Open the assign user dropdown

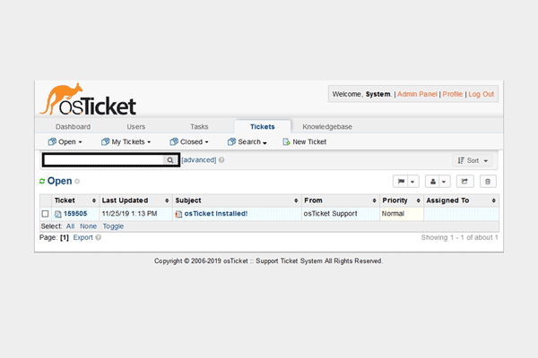(x=437, y=181)
